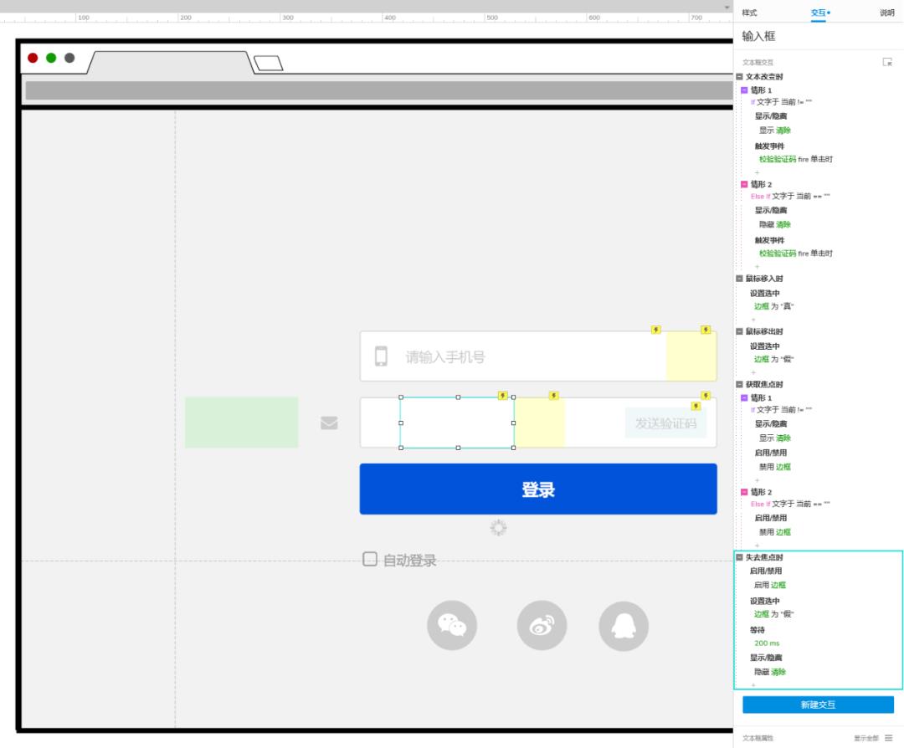Image resolution: width=904 pixels, height=748 pixels.
Task: Click the phone icon in the mobile number field
Action: 381,356
